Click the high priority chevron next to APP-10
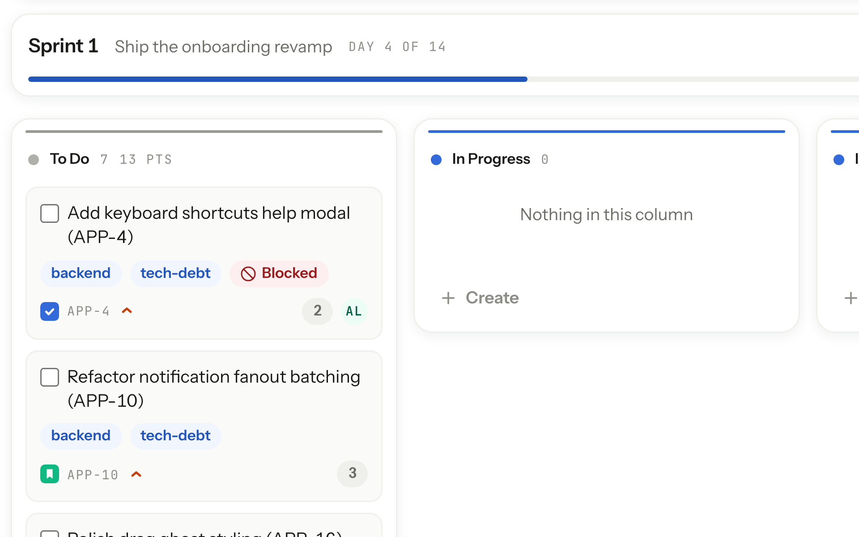This screenshot has height=537, width=859. coord(136,474)
